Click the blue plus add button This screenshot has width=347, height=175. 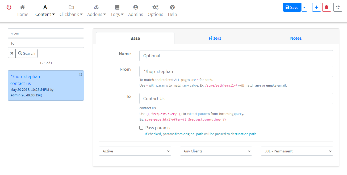point(316,7)
